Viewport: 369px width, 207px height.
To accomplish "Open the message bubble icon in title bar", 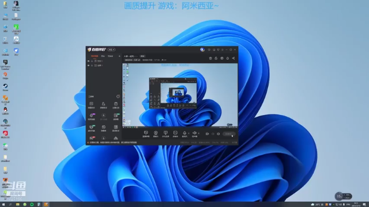I will pos(209,50).
